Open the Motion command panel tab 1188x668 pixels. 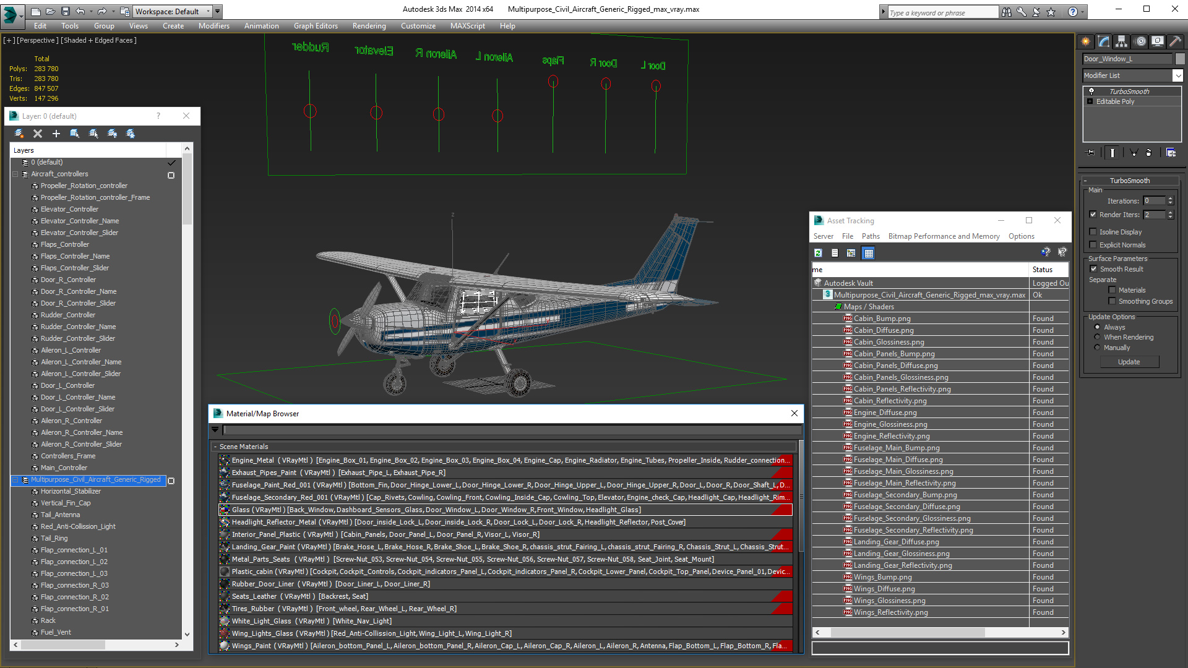(1140, 41)
